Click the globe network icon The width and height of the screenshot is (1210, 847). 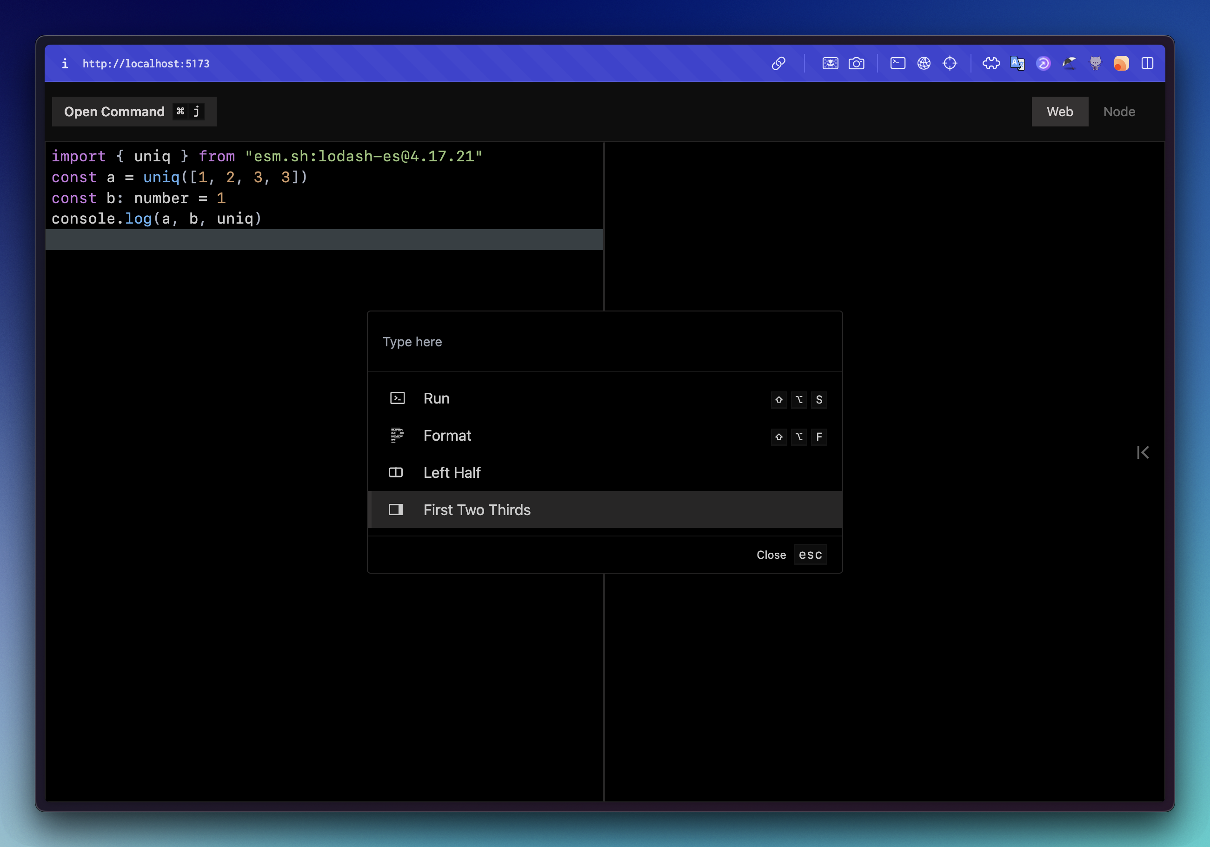coord(924,63)
